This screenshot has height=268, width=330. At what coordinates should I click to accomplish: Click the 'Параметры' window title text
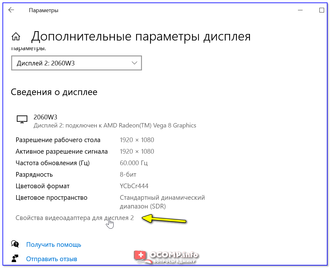click(x=44, y=10)
